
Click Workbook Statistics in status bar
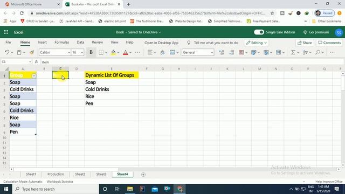pos(60,182)
